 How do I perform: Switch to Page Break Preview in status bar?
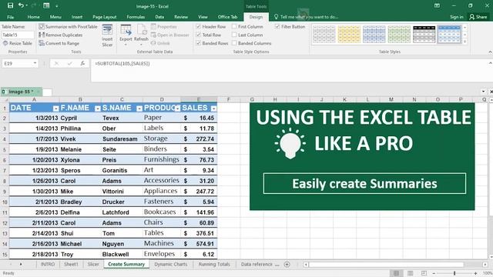click(x=424, y=273)
